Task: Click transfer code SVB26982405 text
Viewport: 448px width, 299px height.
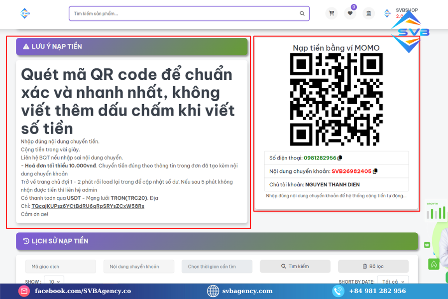Action: point(351,171)
